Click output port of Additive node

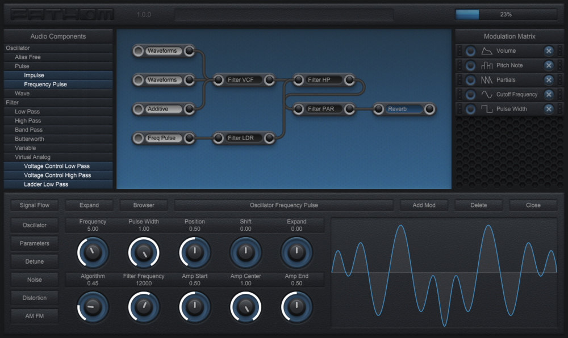click(189, 109)
